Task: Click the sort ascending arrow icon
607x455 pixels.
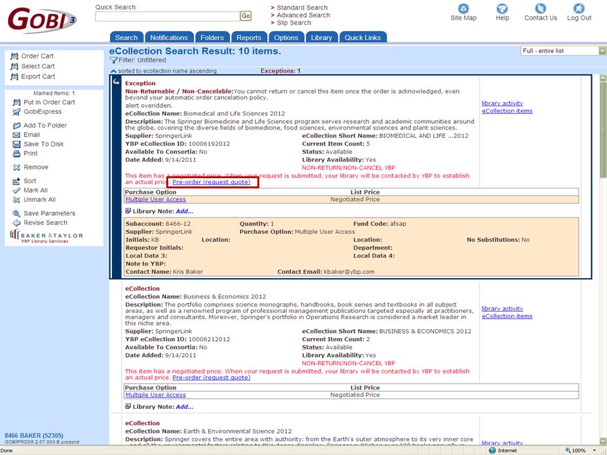Action: coord(113,71)
